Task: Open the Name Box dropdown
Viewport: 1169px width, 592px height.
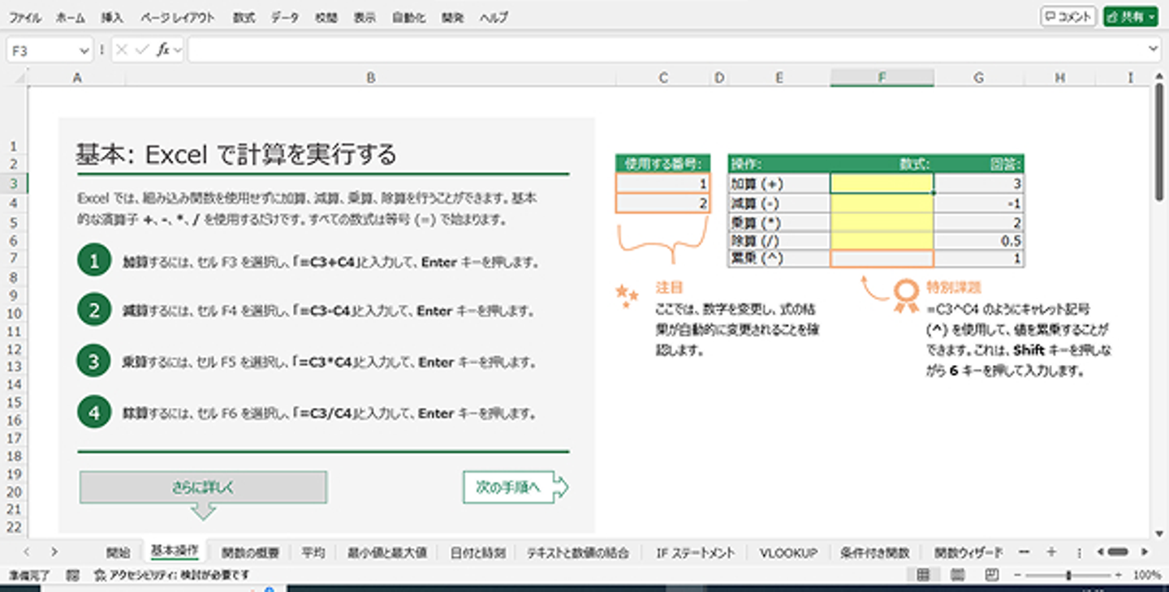Action: tap(84, 50)
